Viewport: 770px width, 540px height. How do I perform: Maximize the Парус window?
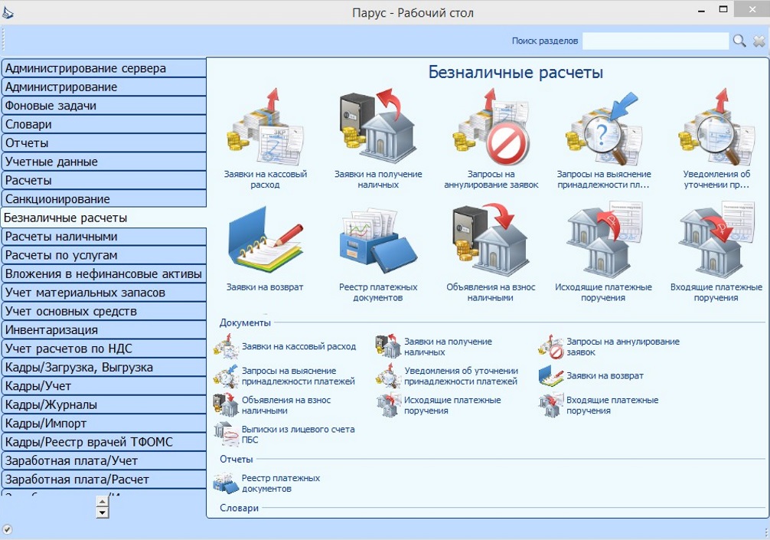(723, 9)
